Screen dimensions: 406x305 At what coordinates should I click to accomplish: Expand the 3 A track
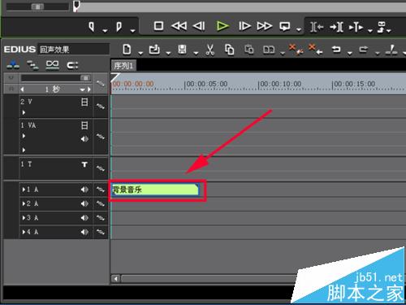(x=24, y=218)
